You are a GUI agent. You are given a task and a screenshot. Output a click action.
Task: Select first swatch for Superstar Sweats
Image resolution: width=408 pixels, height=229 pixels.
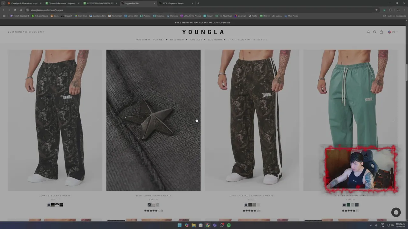149,205
